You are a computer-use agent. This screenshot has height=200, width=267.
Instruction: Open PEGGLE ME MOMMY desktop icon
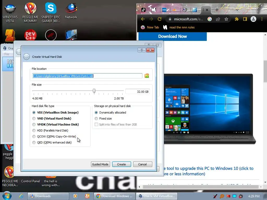(30, 13)
